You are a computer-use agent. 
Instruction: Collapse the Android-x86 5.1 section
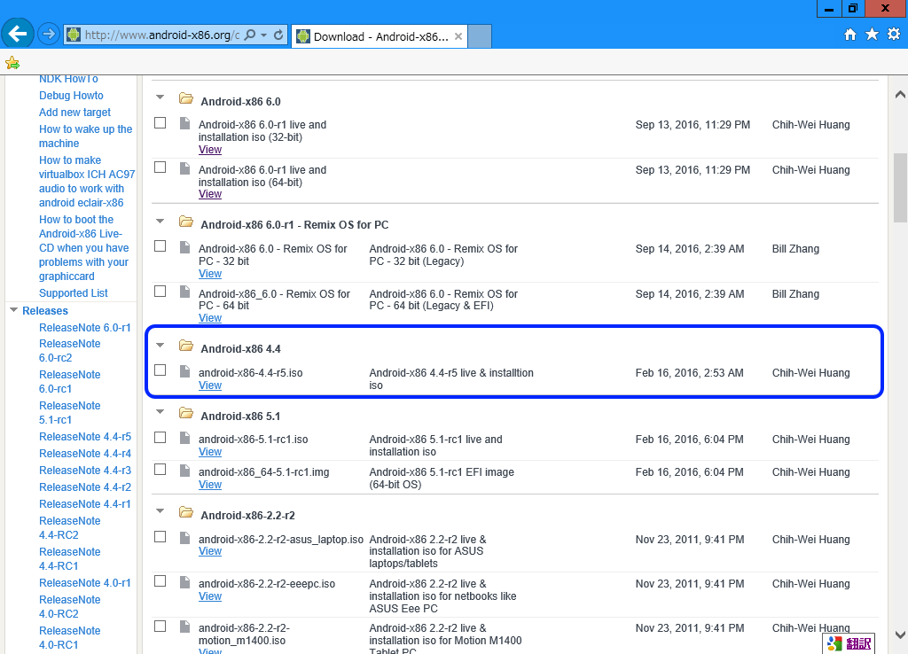(x=160, y=412)
